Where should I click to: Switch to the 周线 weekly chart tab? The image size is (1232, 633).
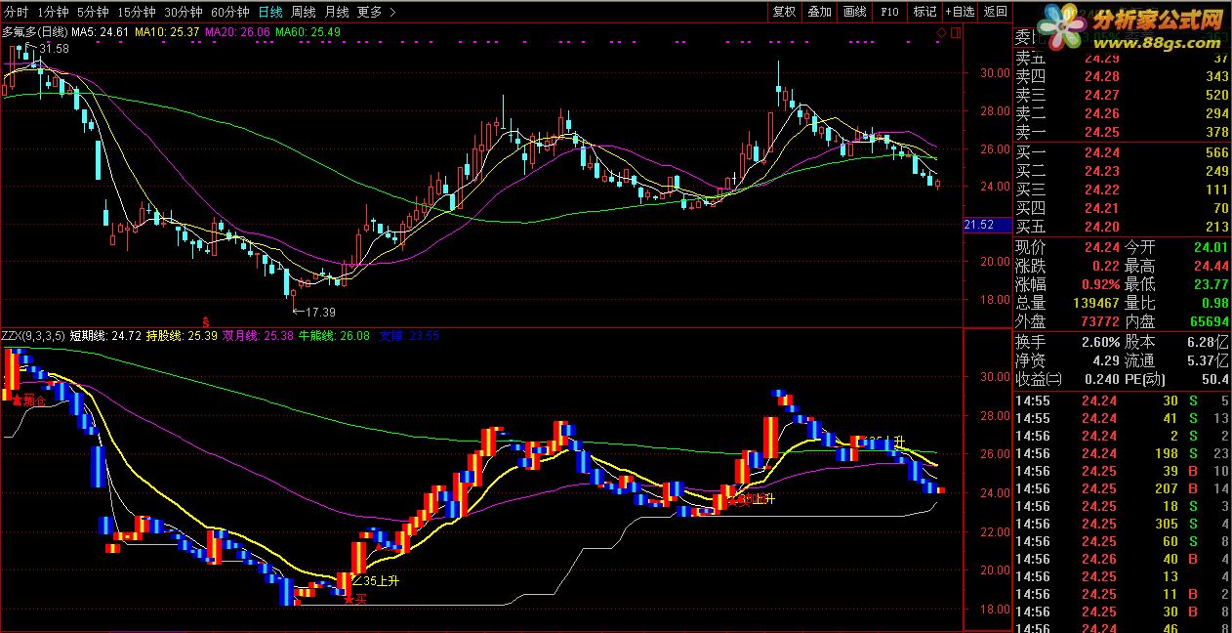[304, 12]
